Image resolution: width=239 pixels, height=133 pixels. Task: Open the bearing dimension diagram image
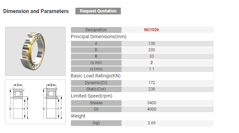point(35,102)
